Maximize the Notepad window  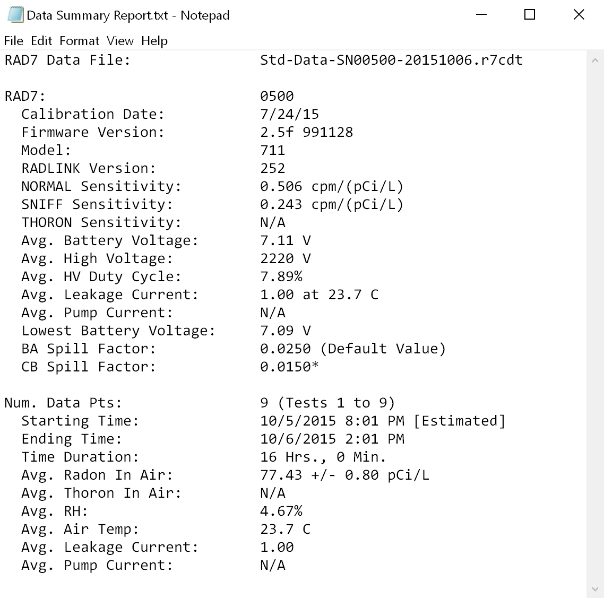(530, 15)
